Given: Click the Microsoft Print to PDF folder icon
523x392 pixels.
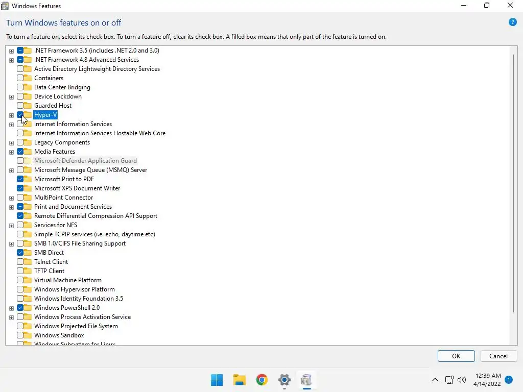Looking at the screenshot, I should click(28, 179).
